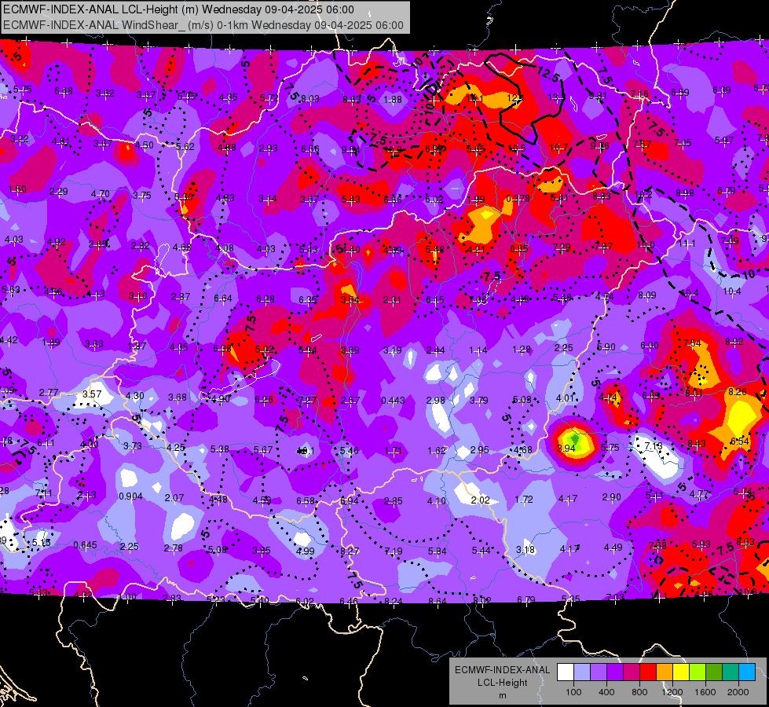
Task: Click the grid value 2.98
Action: pos(435,401)
